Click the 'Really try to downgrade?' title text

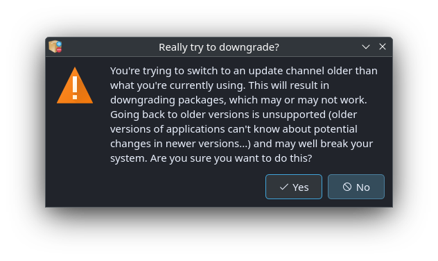(x=219, y=47)
